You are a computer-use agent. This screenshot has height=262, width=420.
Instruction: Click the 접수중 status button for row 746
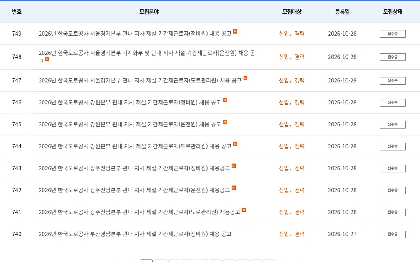click(x=393, y=103)
